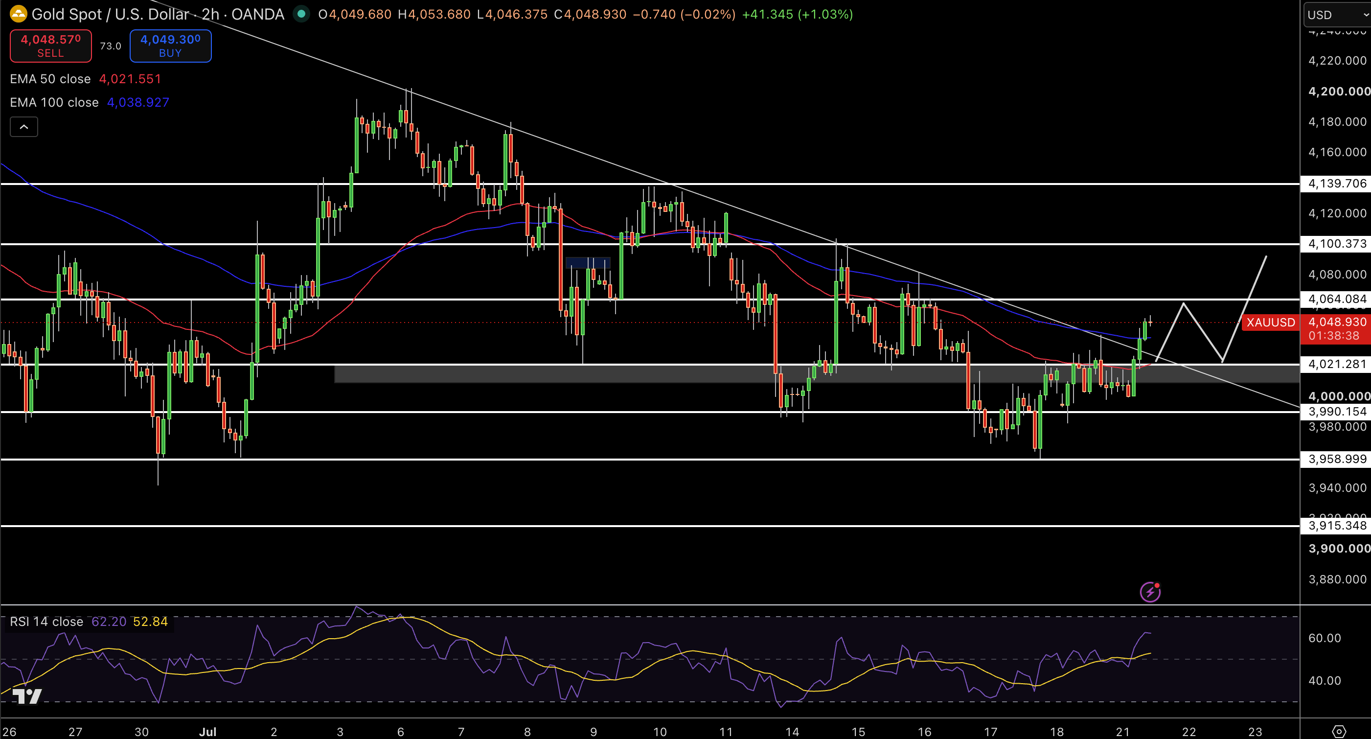Select the 3,915.348 horizontal line price label
The image size is (1371, 739).
point(1337,526)
